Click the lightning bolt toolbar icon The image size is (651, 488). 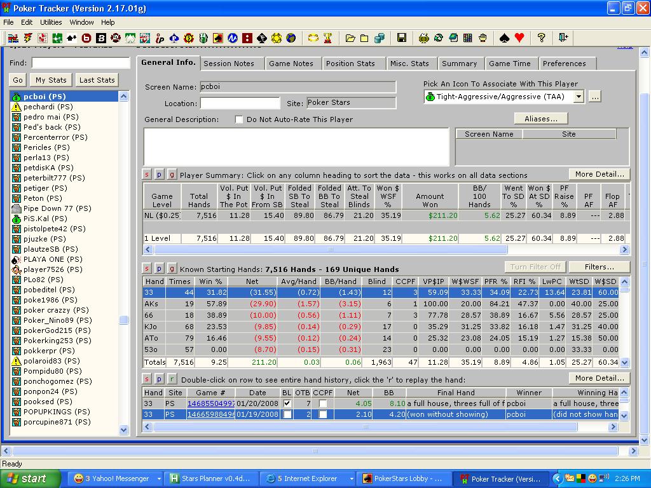[x=28, y=38]
